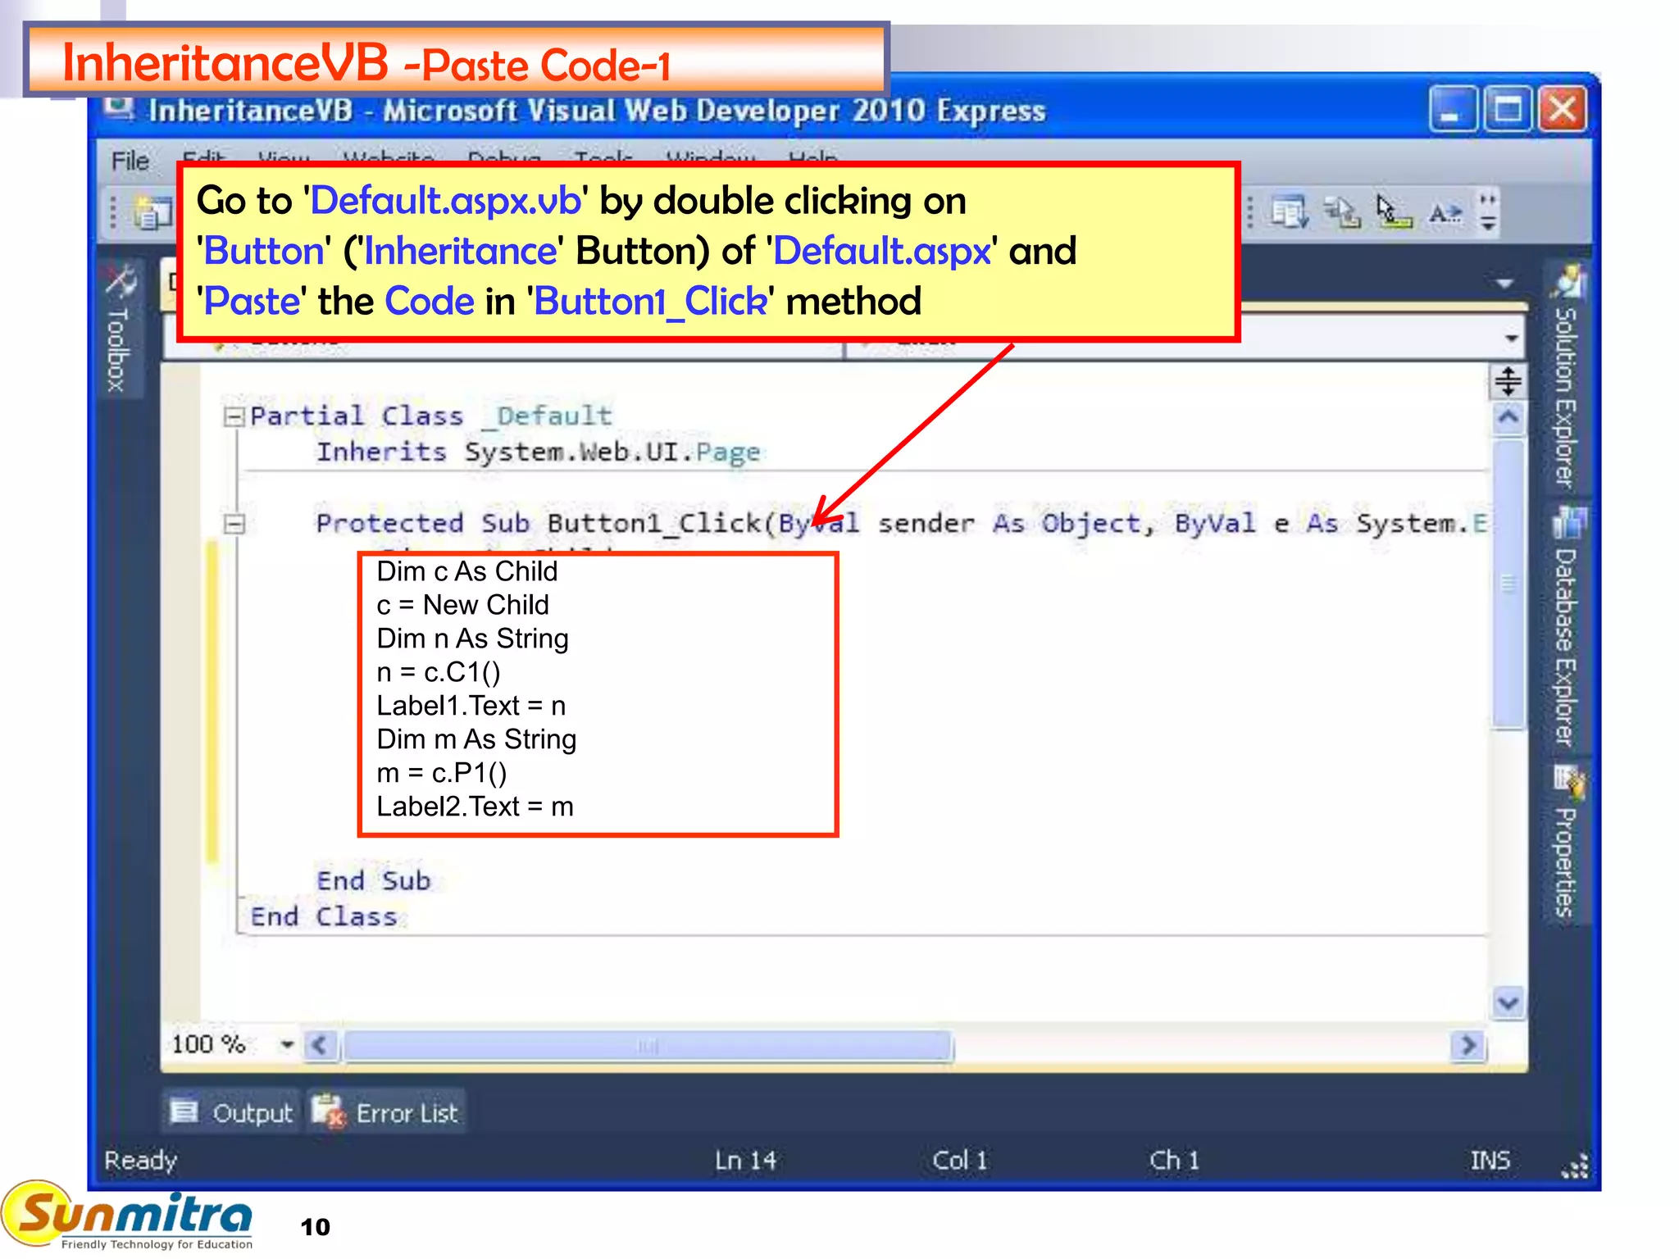Click the 'Ready' status text
Image resolution: width=1679 pixels, height=1259 pixels.
(x=140, y=1161)
